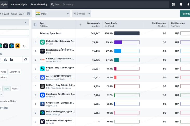Click the KuCoin app icon
This screenshot has height=126, width=190.
42,42
